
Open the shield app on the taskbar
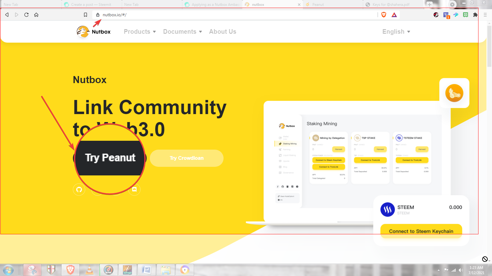(51, 270)
